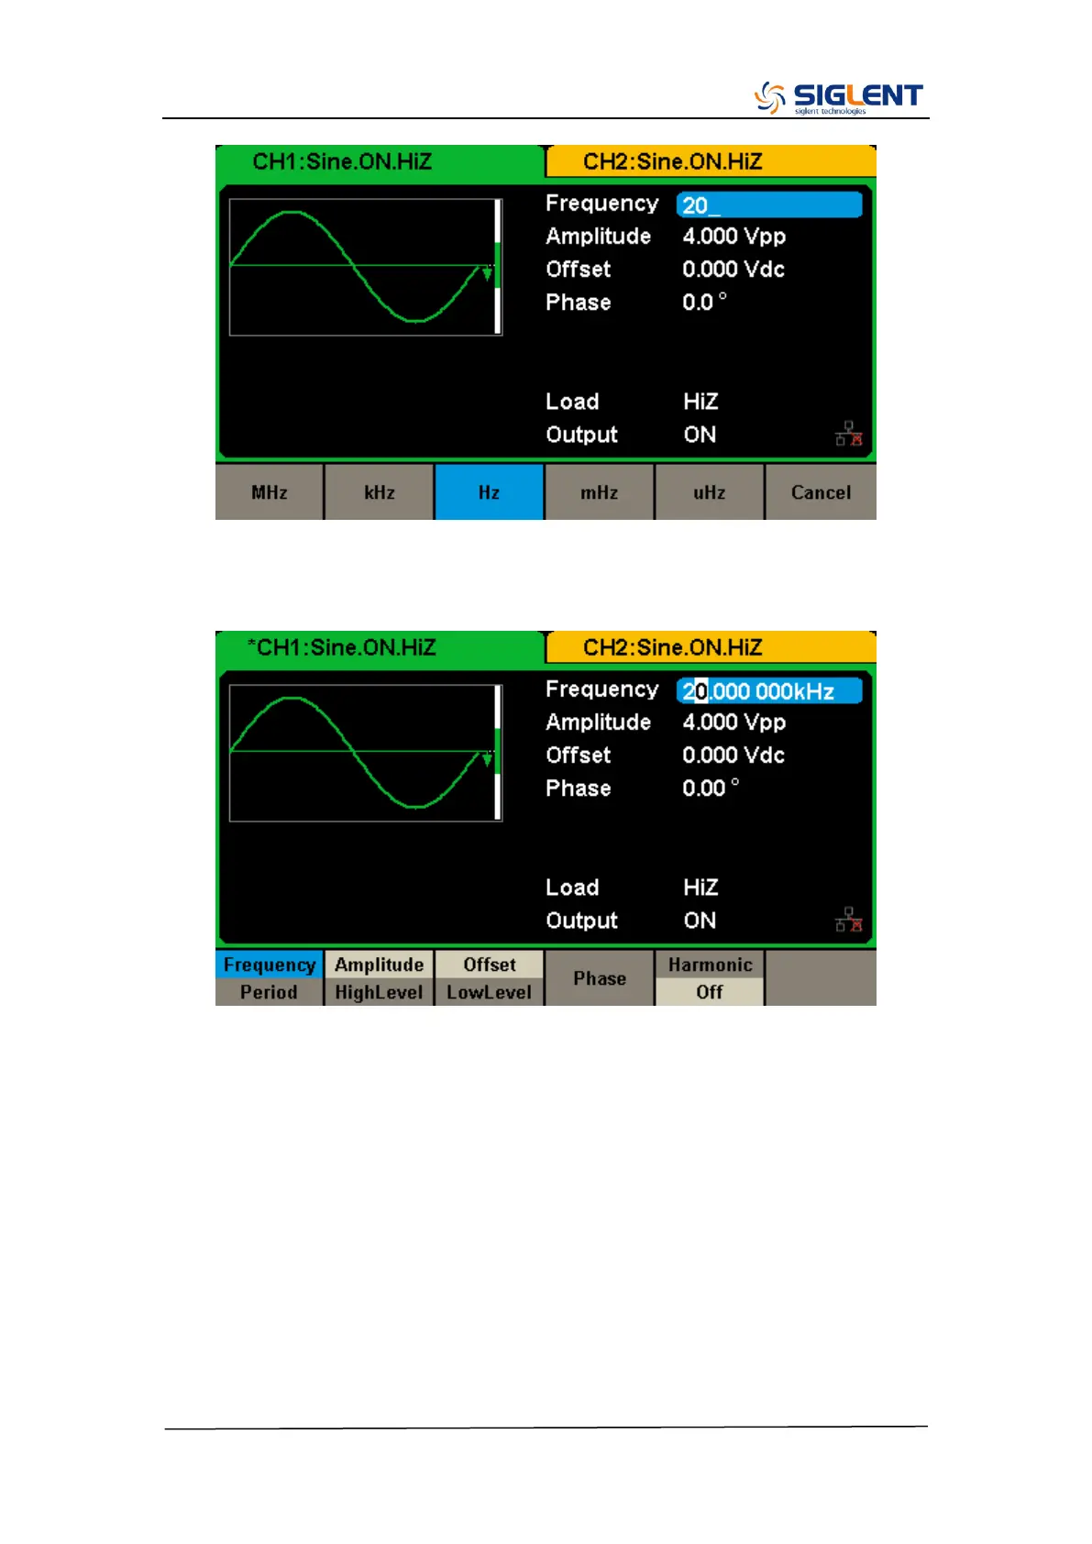Cancel the frequency entry
1092x1544 pixels.
click(x=821, y=492)
